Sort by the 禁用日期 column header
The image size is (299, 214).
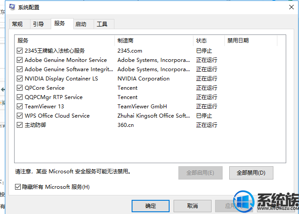click(251, 41)
